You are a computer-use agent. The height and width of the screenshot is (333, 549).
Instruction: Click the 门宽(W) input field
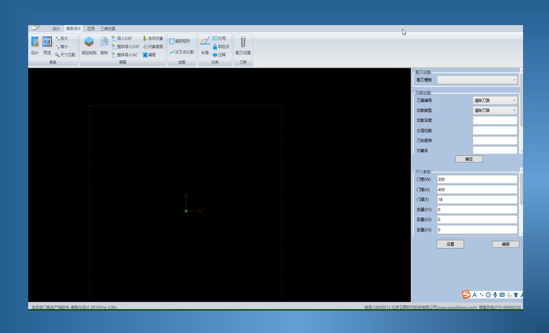(477, 180)
